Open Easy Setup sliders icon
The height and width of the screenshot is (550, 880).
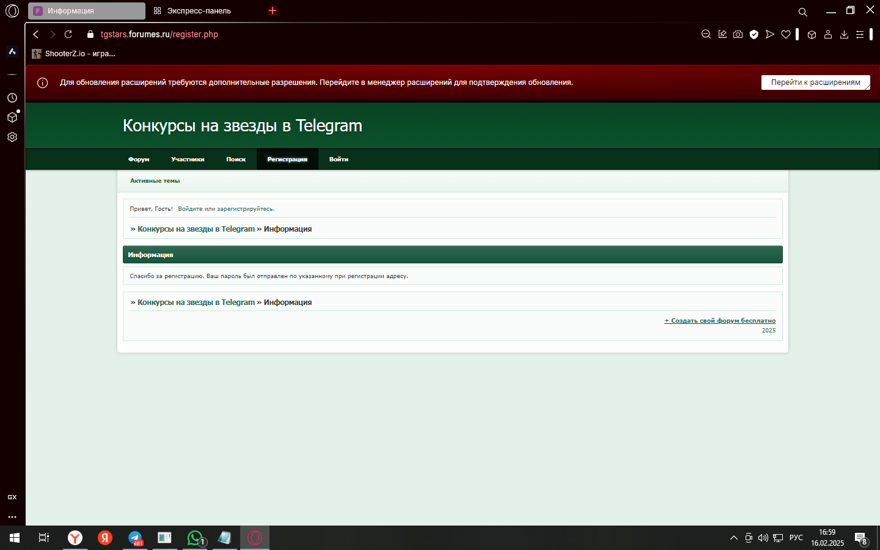click(860, 34)
